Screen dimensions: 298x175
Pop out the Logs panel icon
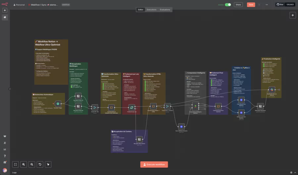click(x=291, y=173)
